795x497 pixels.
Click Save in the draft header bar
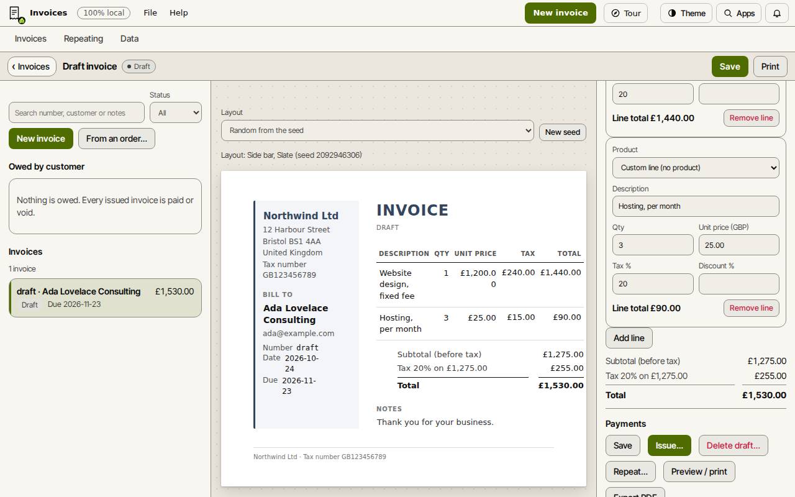[730, 66]
